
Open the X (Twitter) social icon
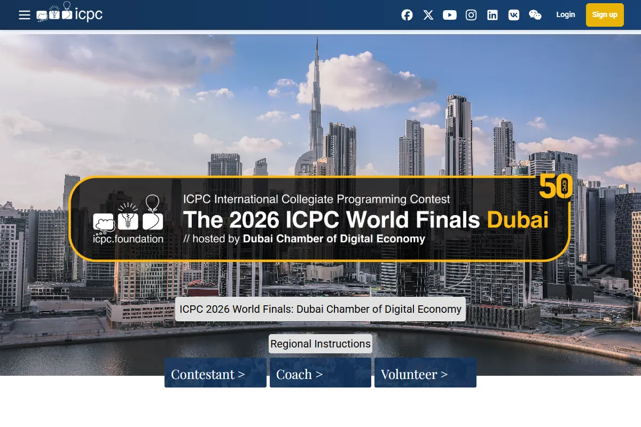[428, 15]
